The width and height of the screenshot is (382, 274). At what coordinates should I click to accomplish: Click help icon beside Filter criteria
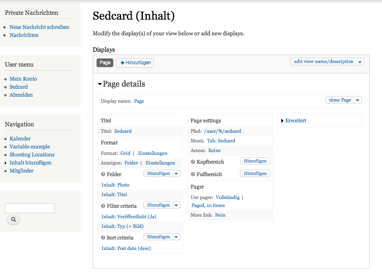103,206
